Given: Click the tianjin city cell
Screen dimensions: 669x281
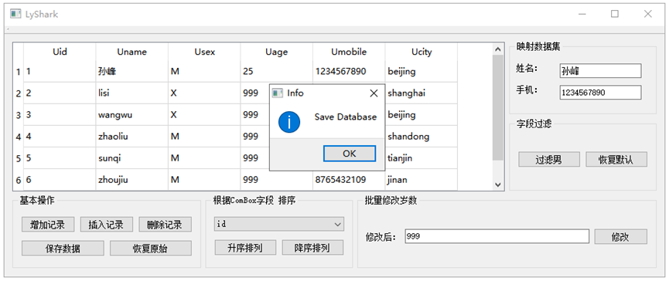Looking at the screenshot, I should pyautogui.click(x=422, y=158).
